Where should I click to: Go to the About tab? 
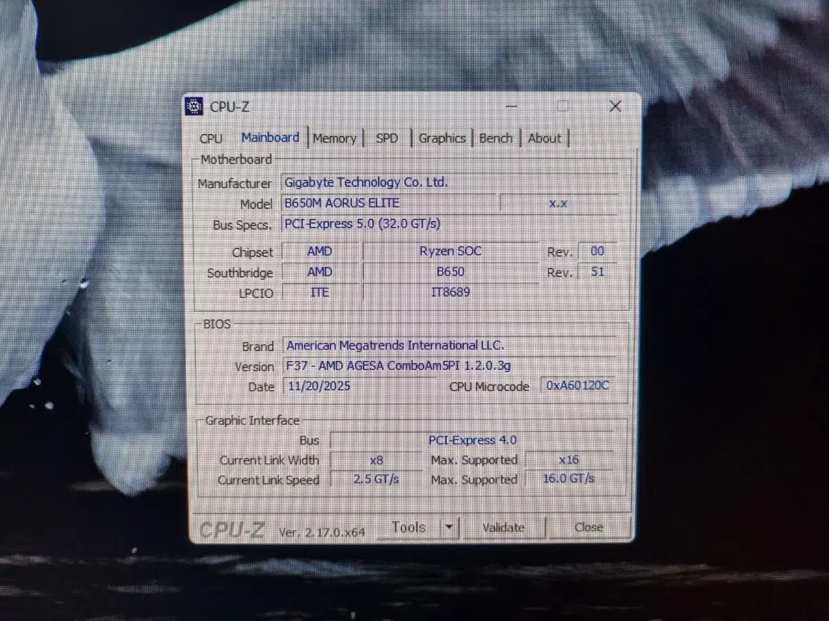544,138
